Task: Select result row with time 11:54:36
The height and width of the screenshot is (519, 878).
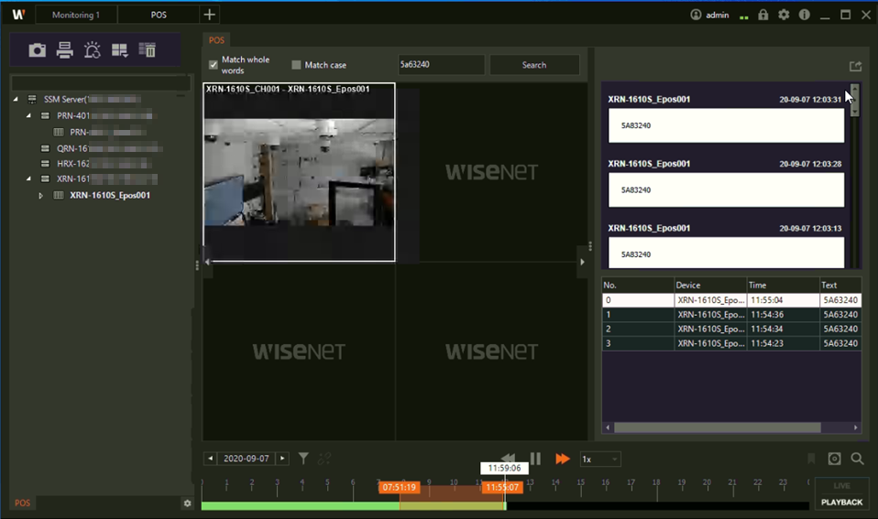Action: [731, 315]
